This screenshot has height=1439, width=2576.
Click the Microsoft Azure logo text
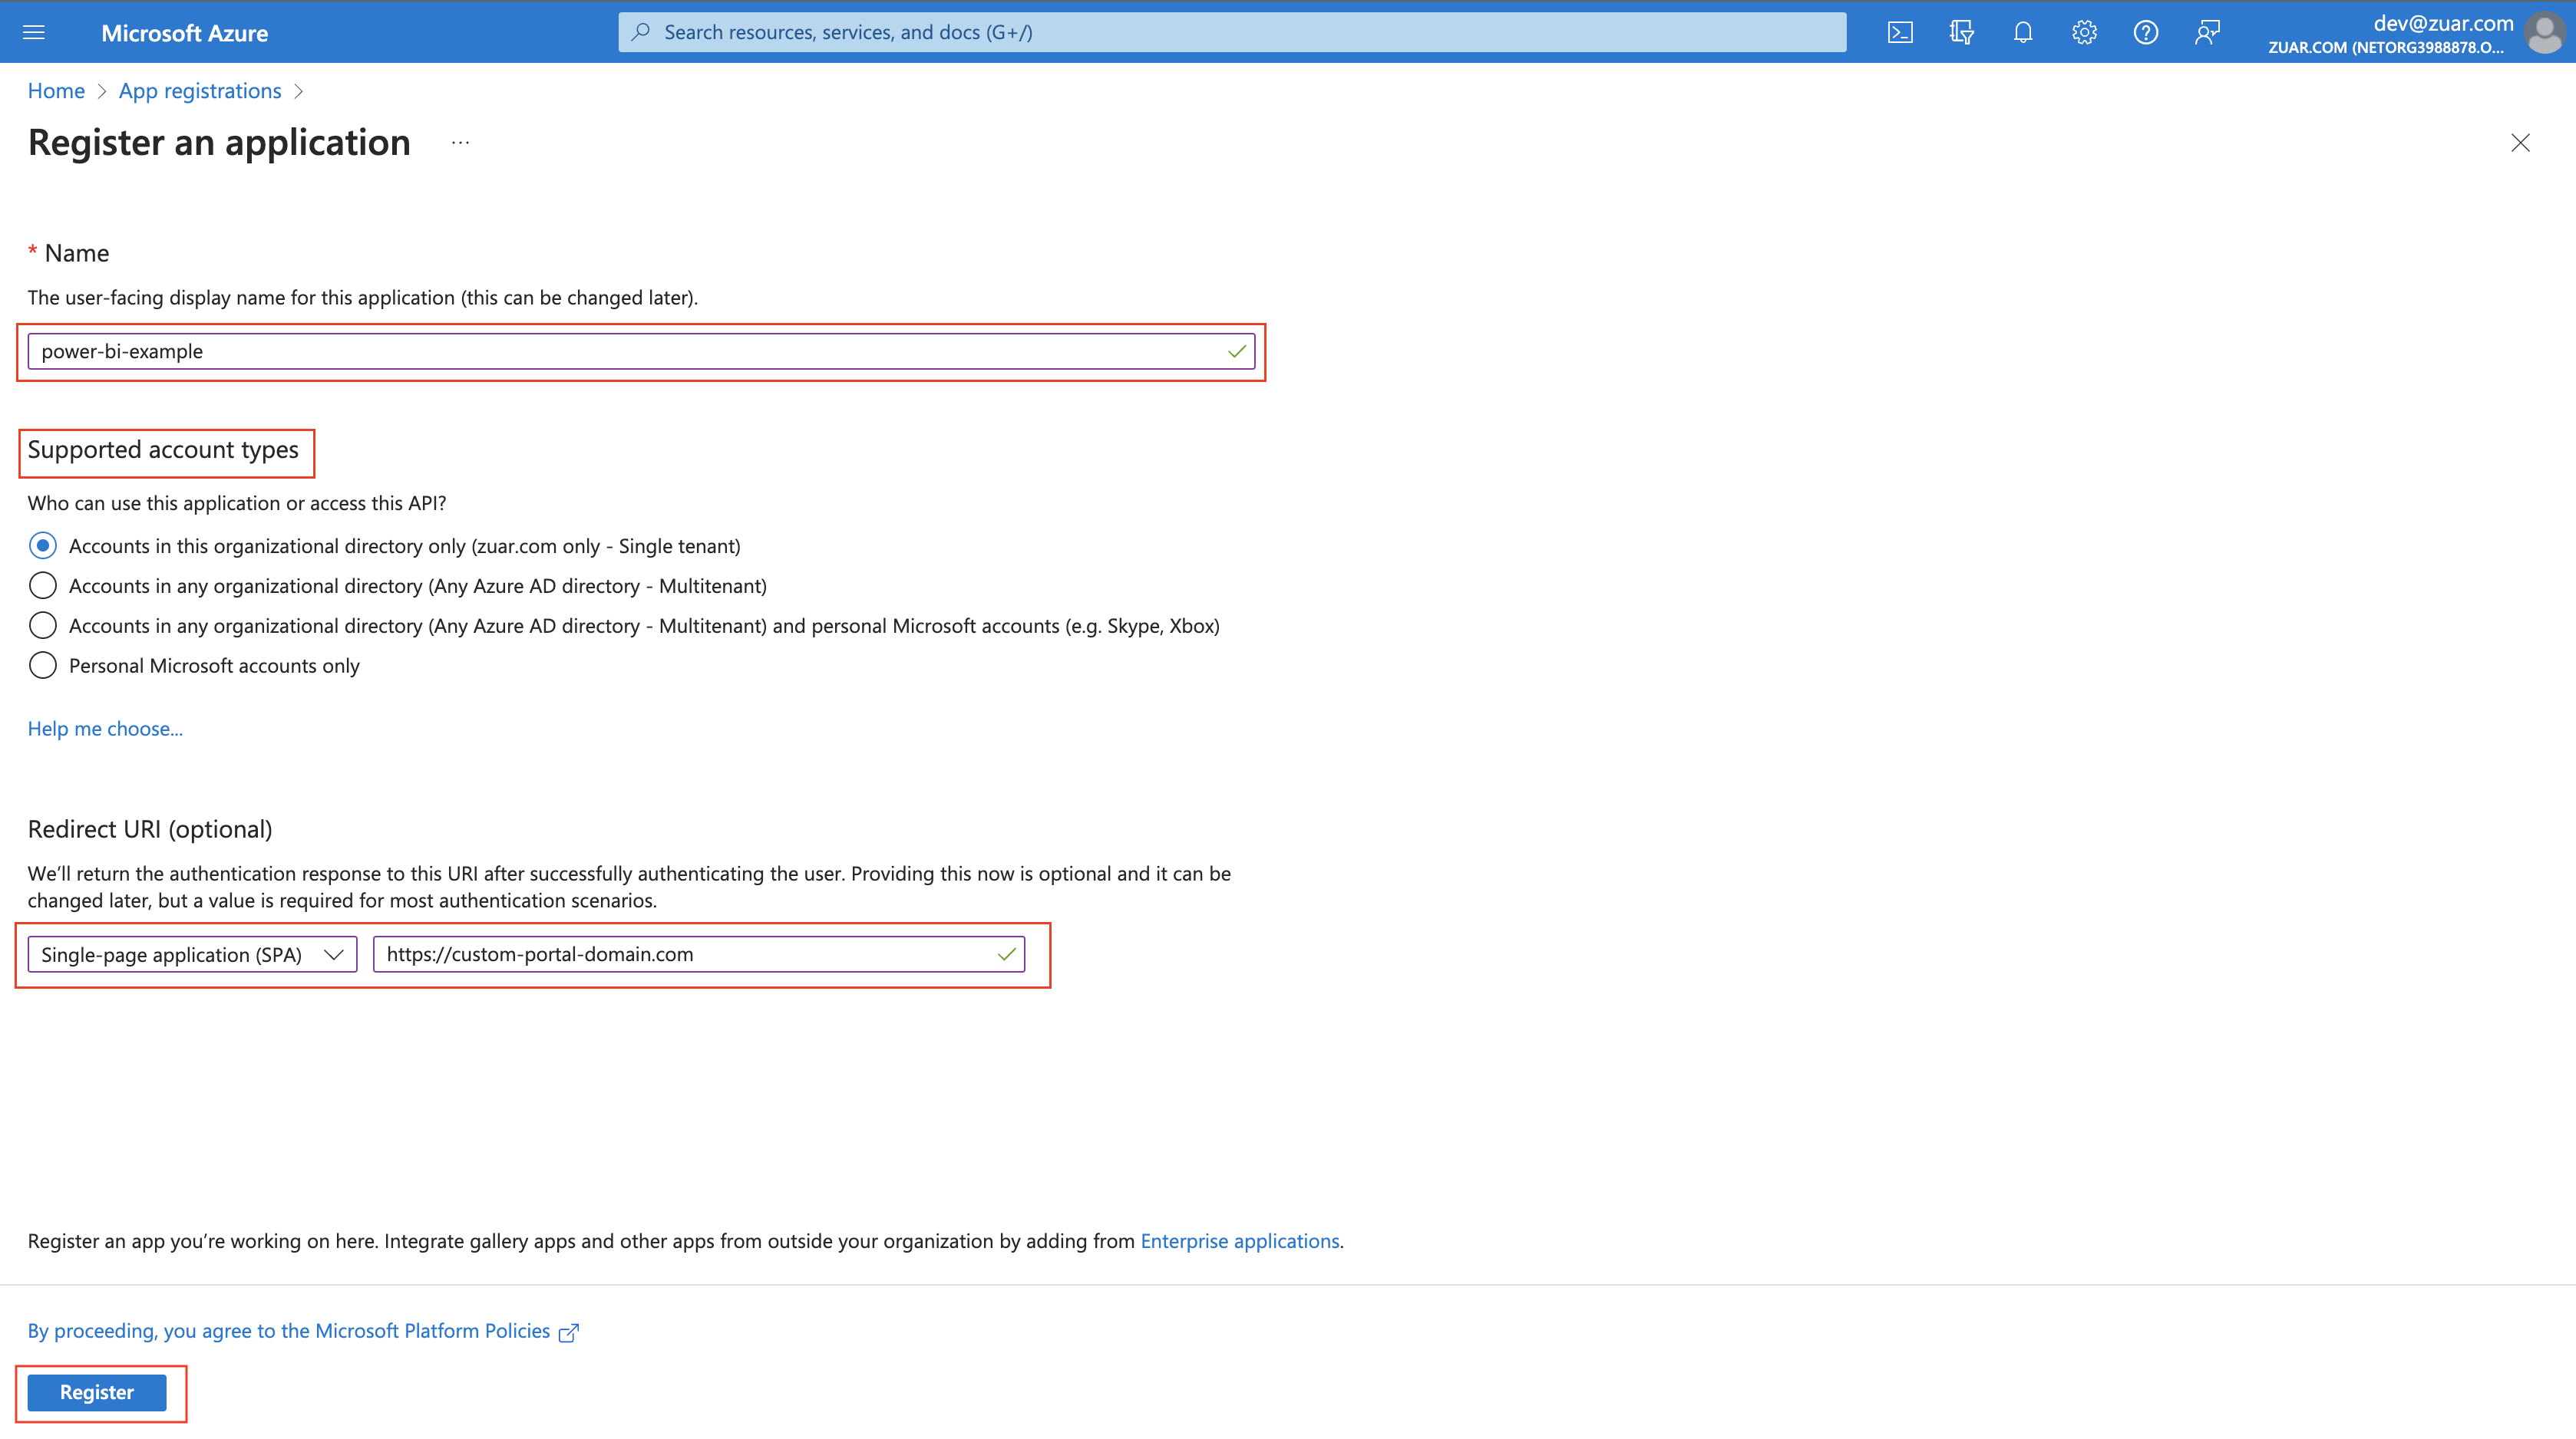185,33
